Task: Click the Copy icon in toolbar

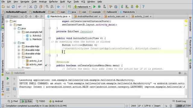Action: 36,7
